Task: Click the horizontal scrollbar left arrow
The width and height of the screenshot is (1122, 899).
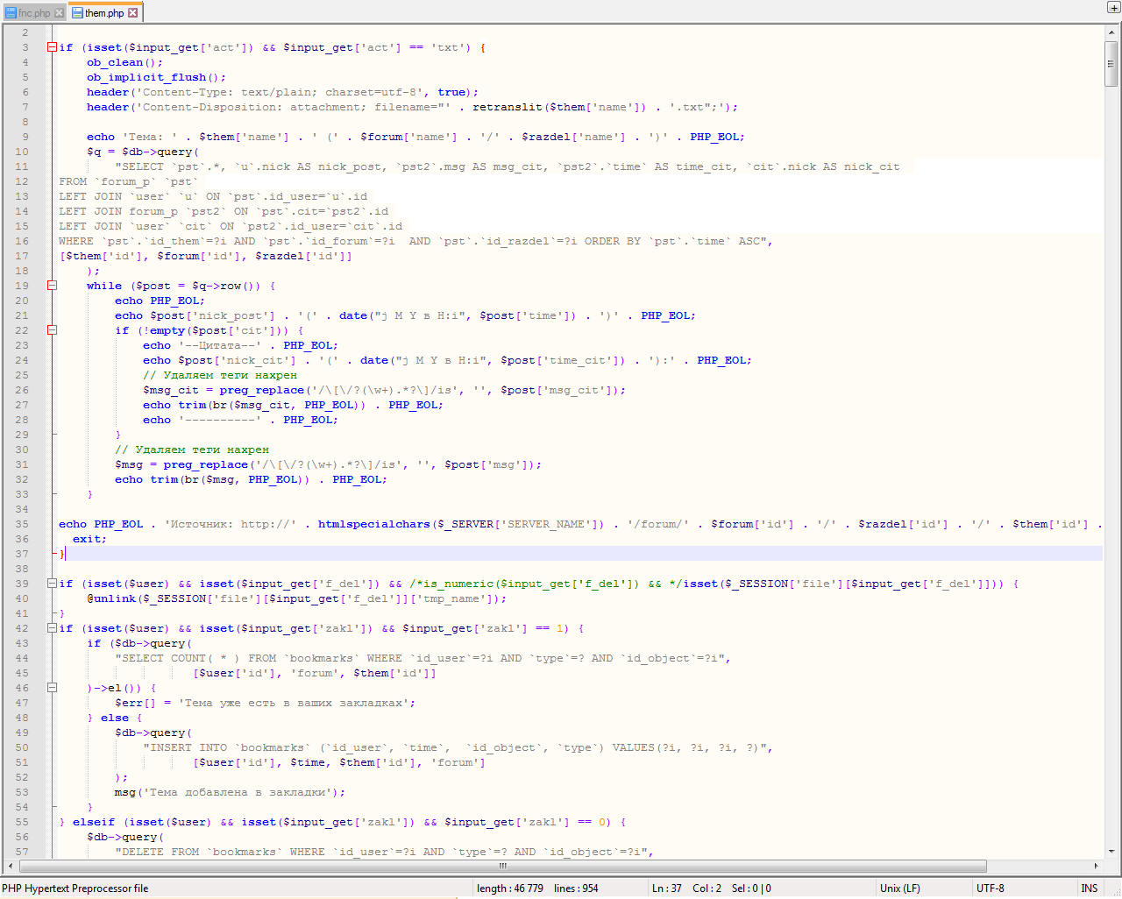Action: click(11, 866)
